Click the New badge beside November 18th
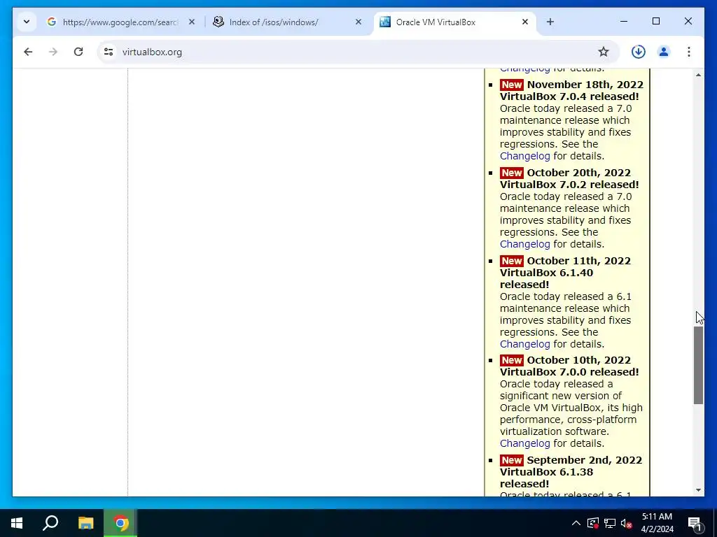Image resolution: width=717 pixels, height=537 pixels. (x=511, y=85)
